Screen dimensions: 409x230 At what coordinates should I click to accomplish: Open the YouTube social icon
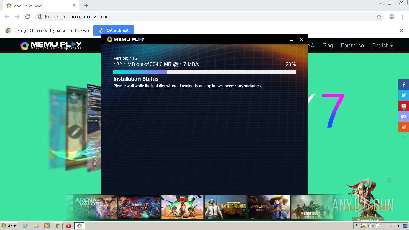[x=404, y=106]
